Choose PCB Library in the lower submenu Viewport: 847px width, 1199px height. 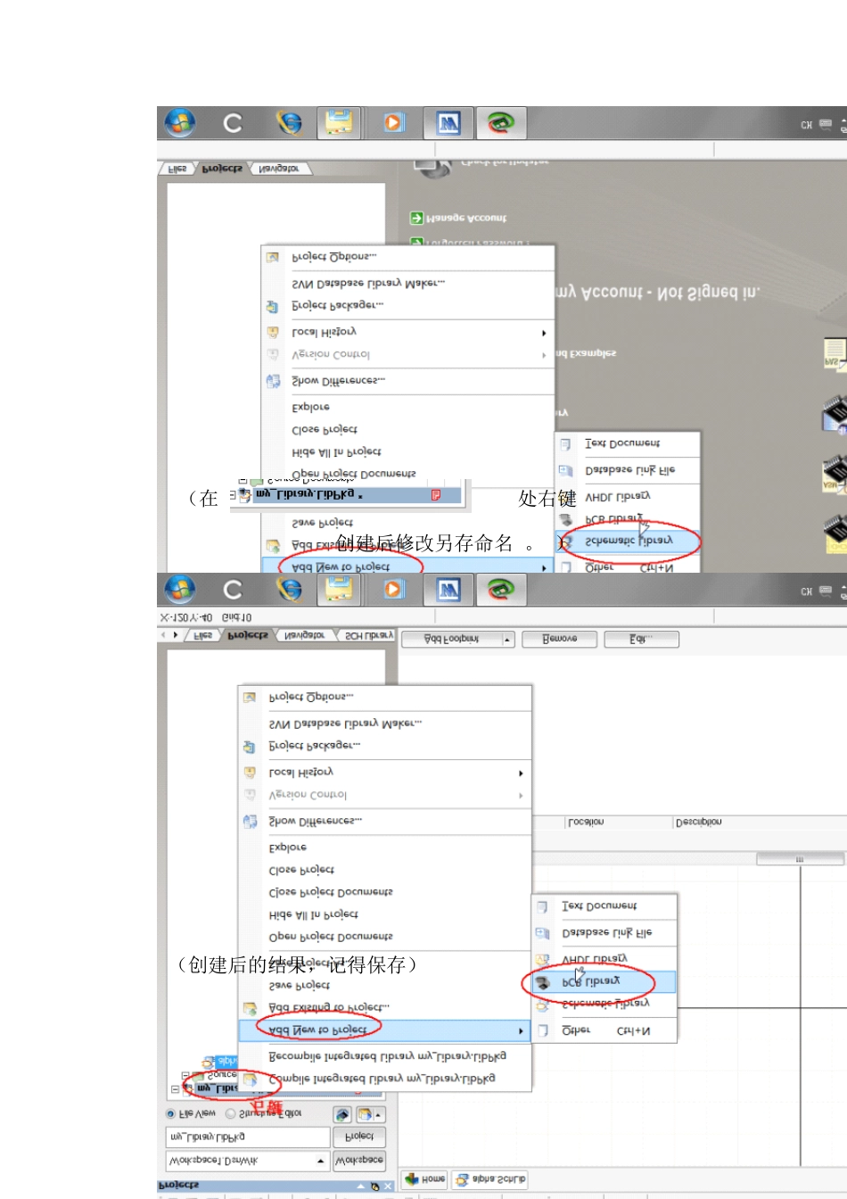[604, 982]
